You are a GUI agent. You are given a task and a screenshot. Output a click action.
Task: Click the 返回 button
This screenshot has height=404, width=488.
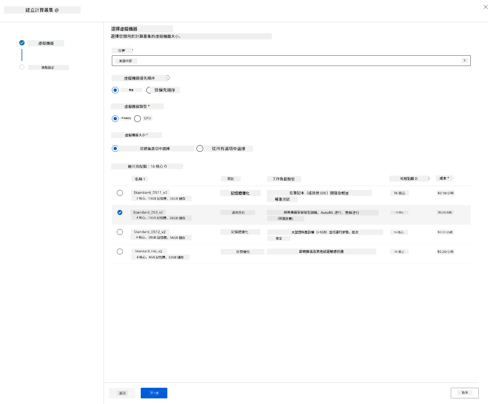pos(122,393)
